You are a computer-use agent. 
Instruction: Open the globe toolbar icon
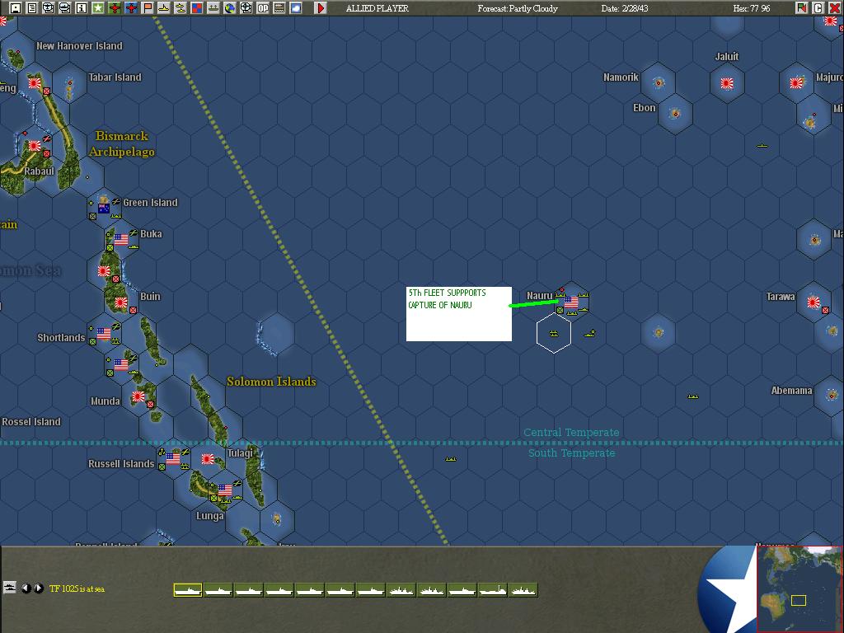[230, 8]
